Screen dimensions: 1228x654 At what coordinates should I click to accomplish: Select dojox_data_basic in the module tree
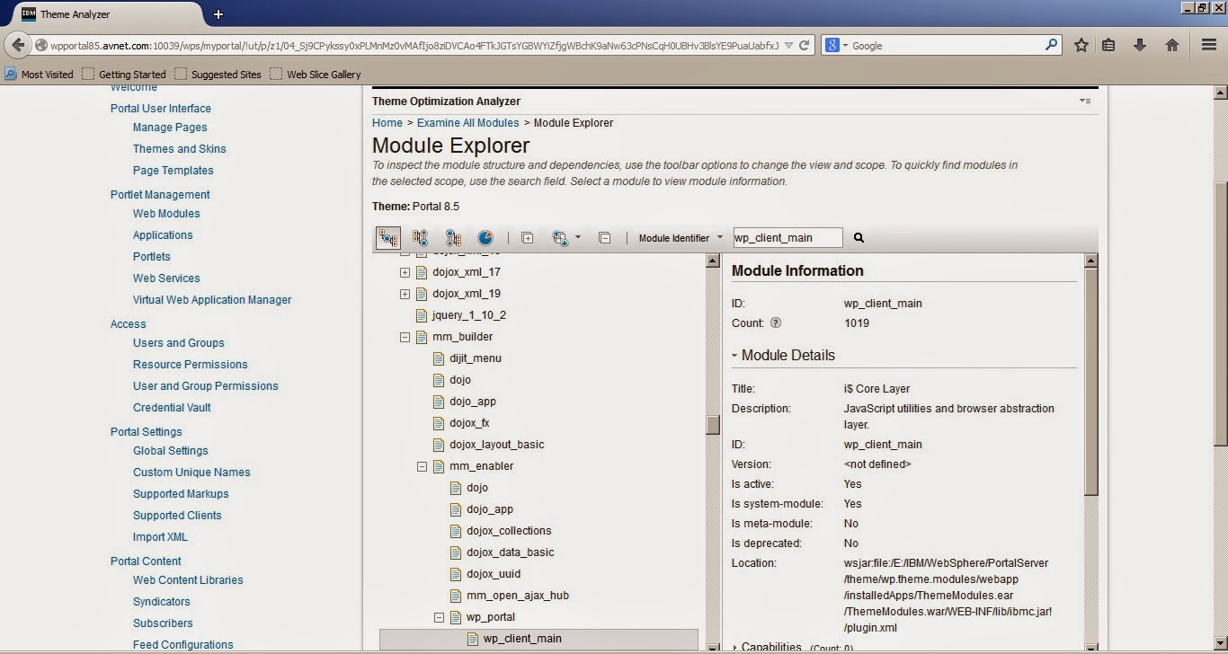[511, 552]
